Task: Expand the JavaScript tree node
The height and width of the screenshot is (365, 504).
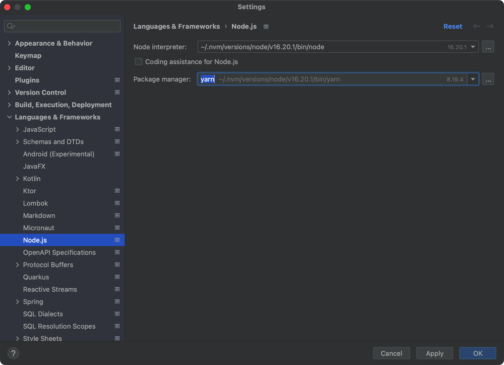Action: click(x=17, y=129)
